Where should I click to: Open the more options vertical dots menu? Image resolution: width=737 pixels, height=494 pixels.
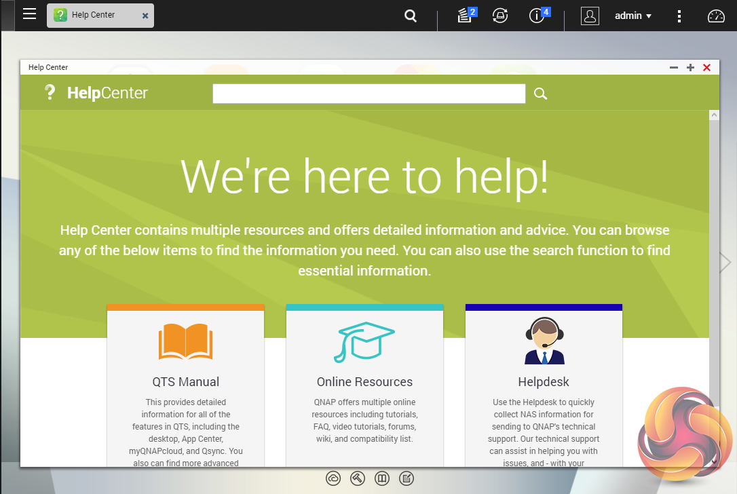pyautogui.click(x=679, y=16)
